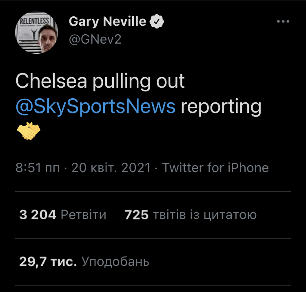306x292 pixels.
Task: Click the 3 204 retweet count
Action: tap(38, 215)
